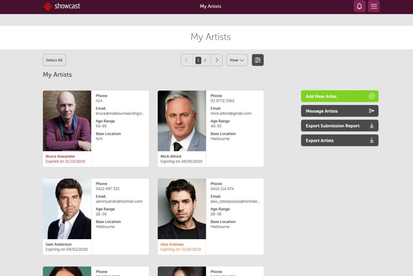Viewport: 413px width, 276px height.
Task: Click download icon on Export Submission Report
Action: coord(372,125)
